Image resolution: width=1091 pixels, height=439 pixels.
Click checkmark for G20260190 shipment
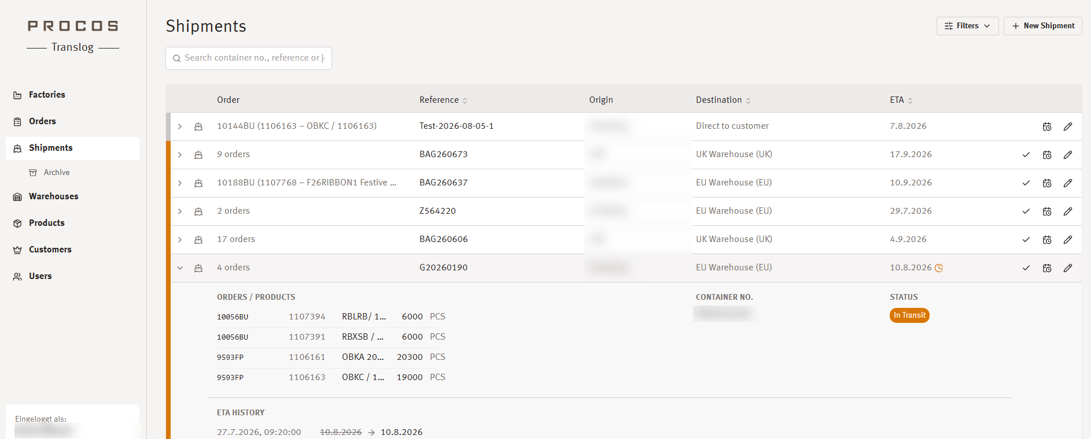pos(1026,268)
